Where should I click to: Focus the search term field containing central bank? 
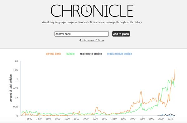tap(82, 34)
